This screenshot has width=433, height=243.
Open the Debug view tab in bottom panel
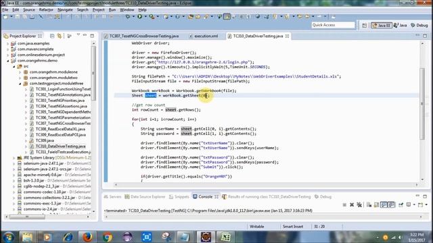point(323,196)
